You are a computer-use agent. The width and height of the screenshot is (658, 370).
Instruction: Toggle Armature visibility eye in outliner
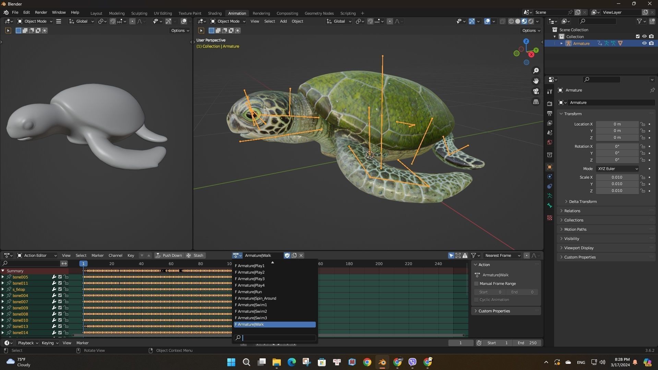click(x=644, y=44)
